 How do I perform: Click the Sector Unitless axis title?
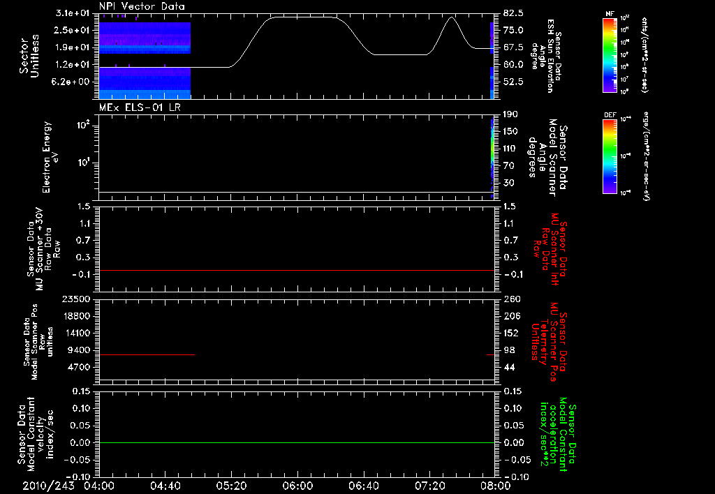[x=29, y=56]
